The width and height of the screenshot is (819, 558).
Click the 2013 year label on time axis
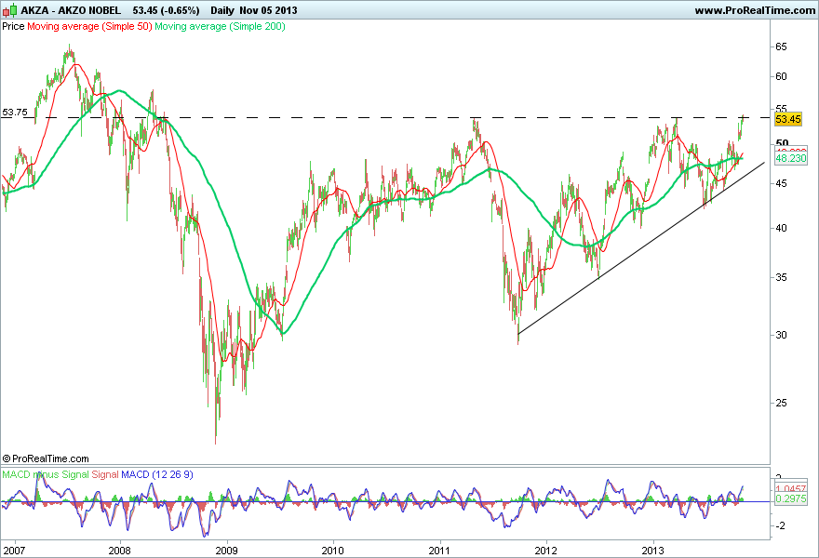[652, 551]
